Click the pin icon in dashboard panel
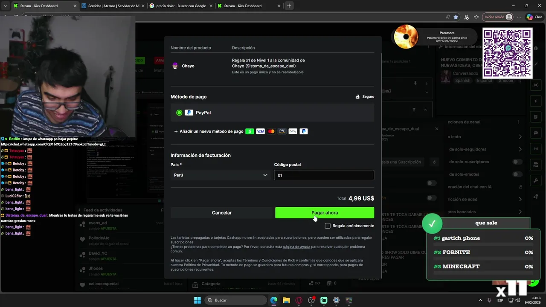 point(415,84)
